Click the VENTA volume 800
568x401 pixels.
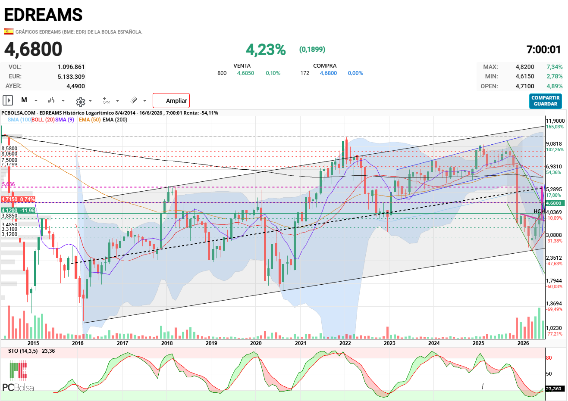222,73
